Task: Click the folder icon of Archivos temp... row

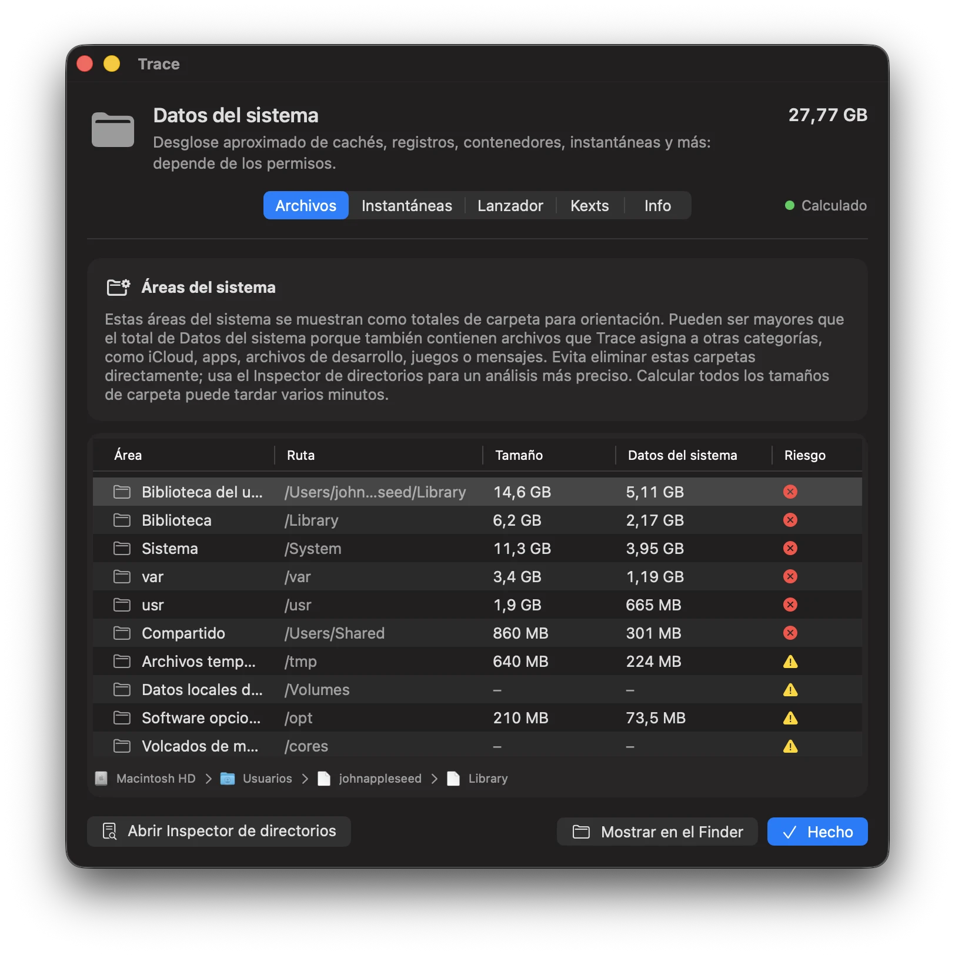Action: (x=122, y=661)
